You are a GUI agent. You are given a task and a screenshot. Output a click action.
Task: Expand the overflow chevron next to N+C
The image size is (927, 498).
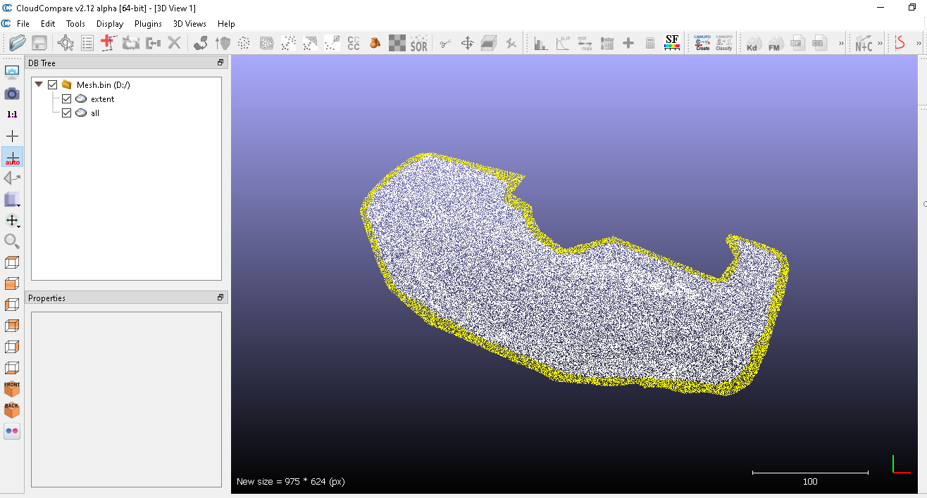(881, 44)
